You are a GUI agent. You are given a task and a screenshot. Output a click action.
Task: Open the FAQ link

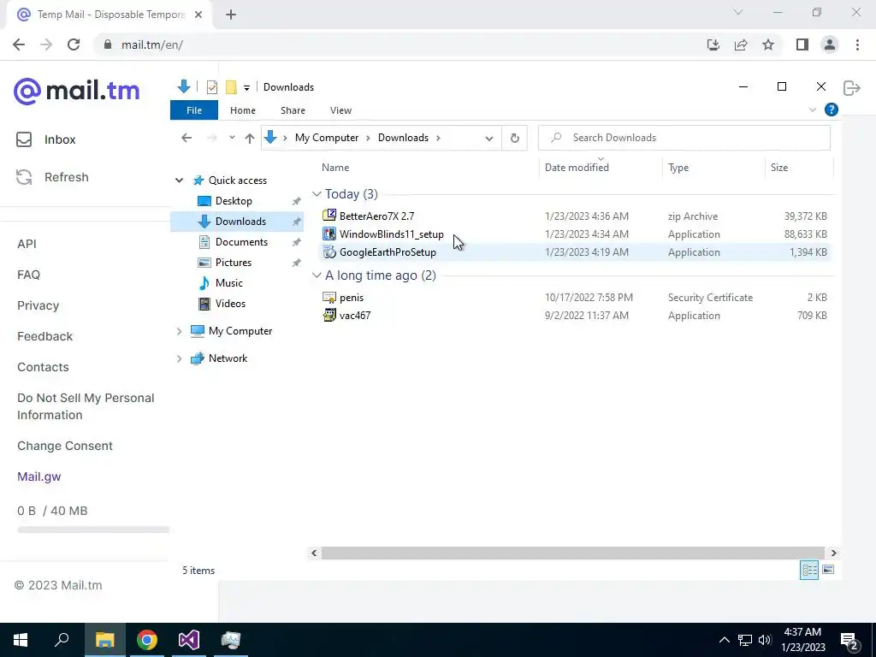[28, 275]
